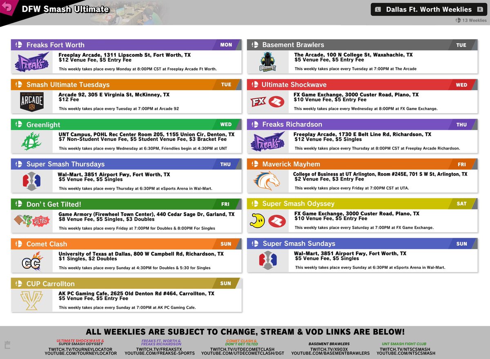Open the twitch.tv/x903x link
The image size is (490, 359).
(329, 349)
